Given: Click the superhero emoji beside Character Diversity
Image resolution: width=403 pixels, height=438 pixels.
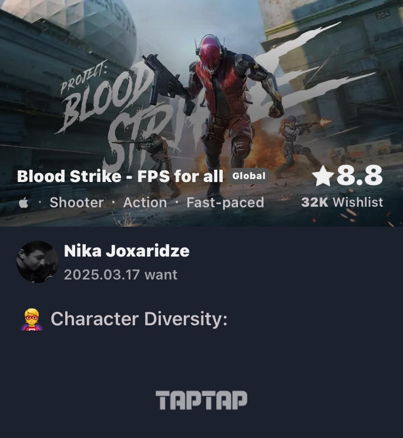Looking at the screenshot, I should [x=32, y=319].
